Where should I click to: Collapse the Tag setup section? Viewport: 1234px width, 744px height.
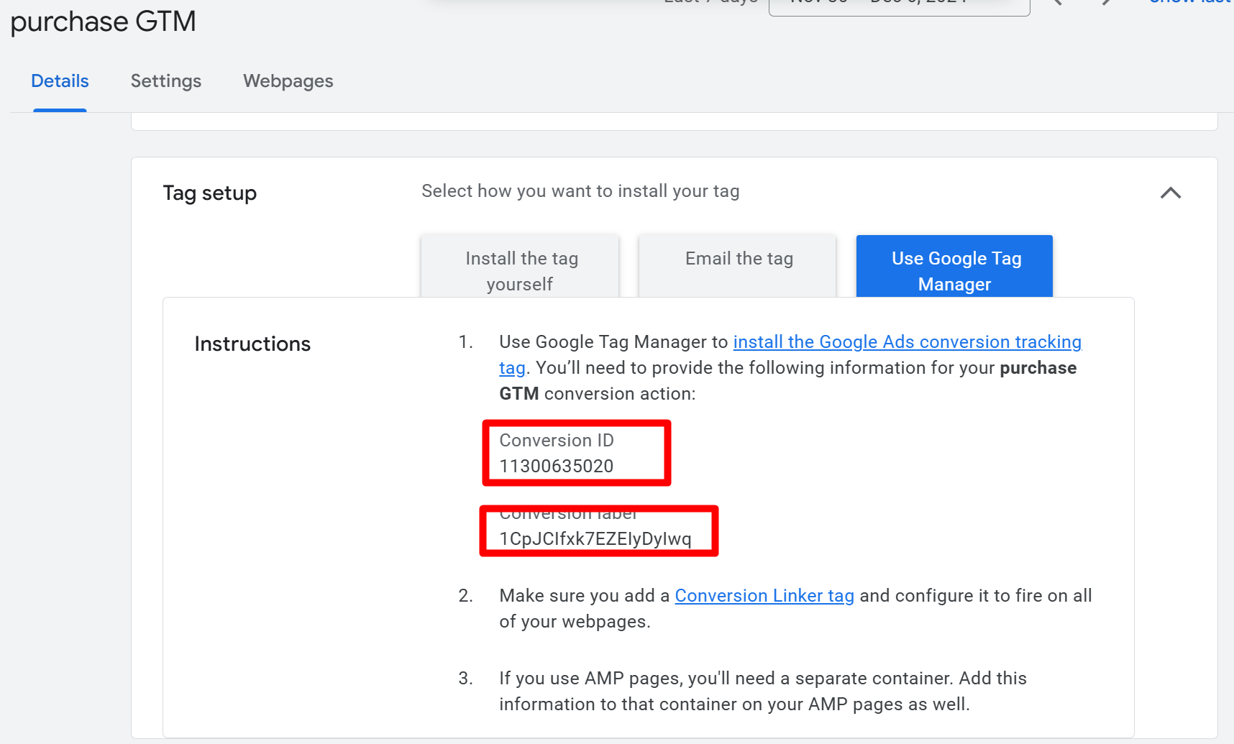(x=1171, y=193)
